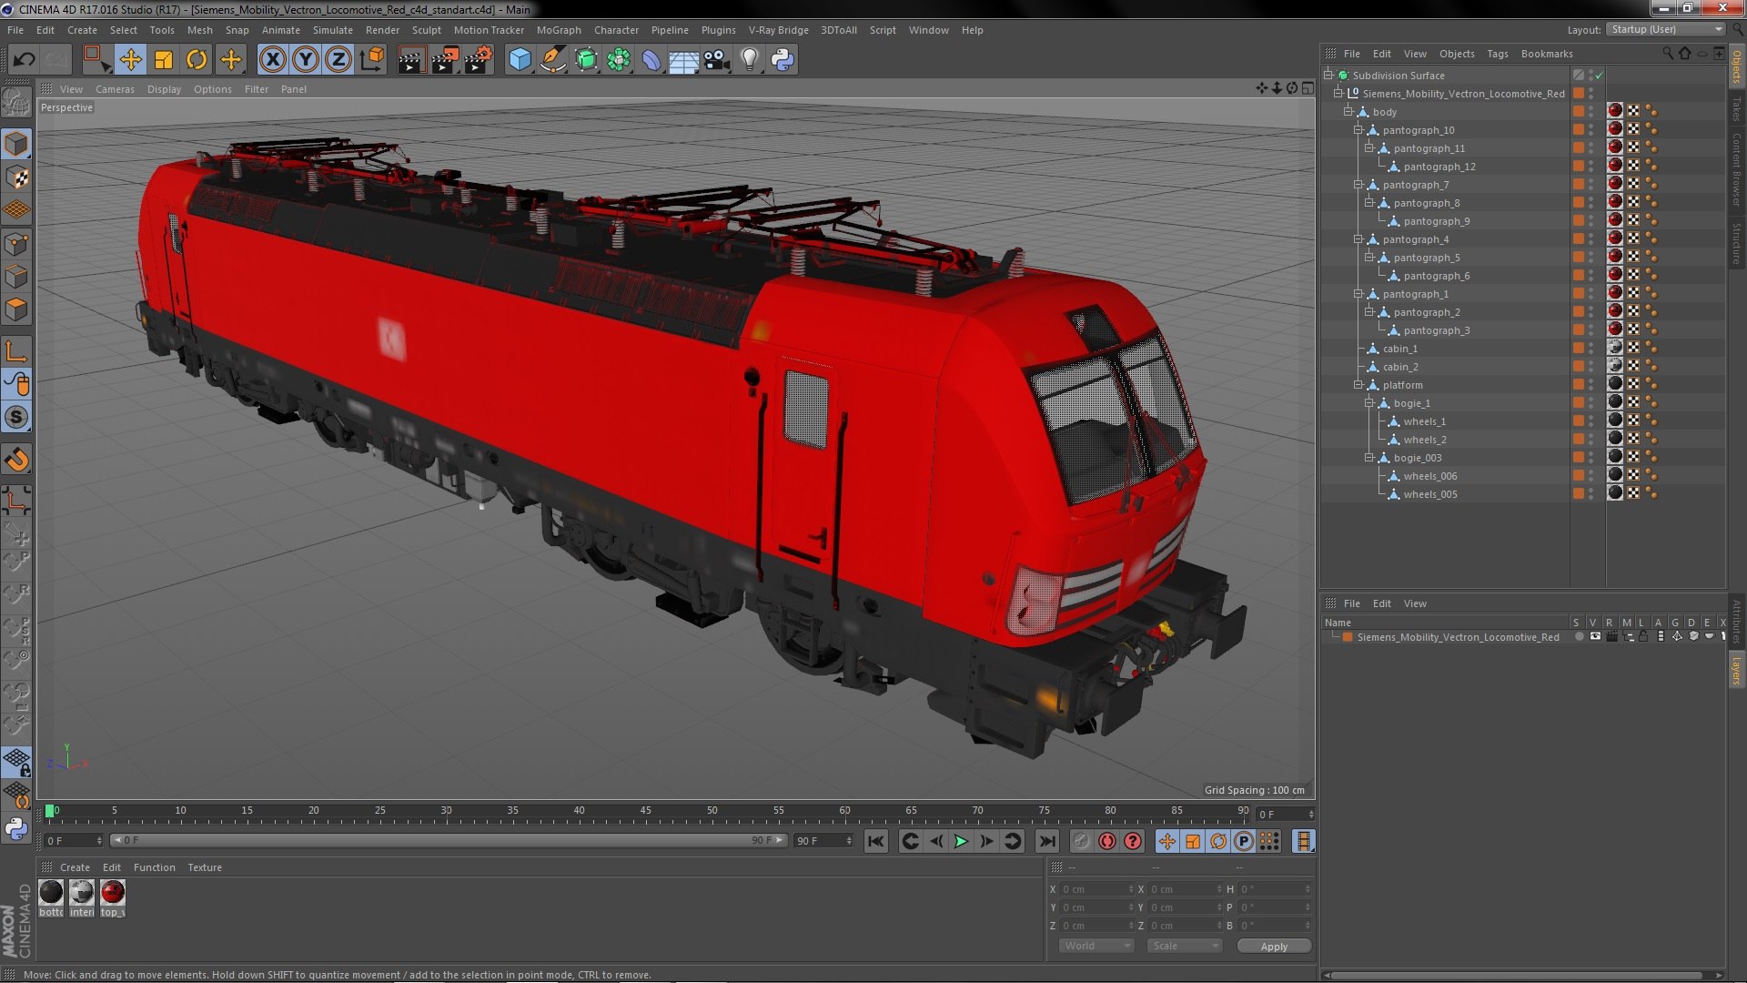Toggle visibility dots for cabin_1 object
1747x983 pixels.
(1590, 349)
